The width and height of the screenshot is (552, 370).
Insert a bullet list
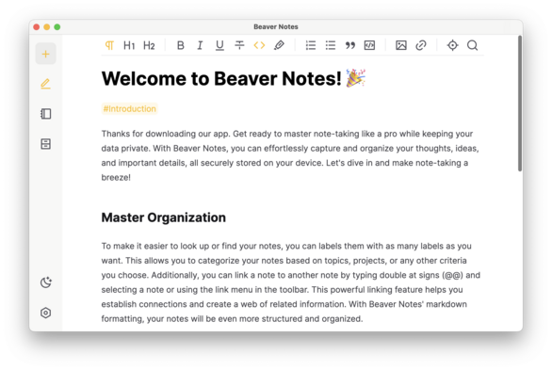pos(331,45)
